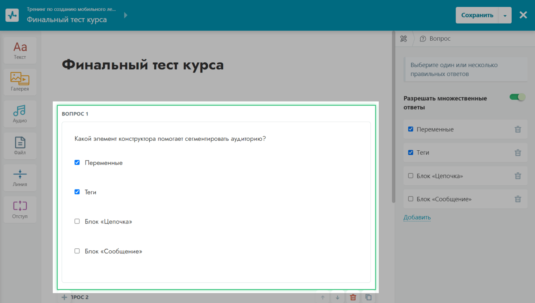
Task: Edit the page heading «Финальный тест курса»
Action: point(143,64)
